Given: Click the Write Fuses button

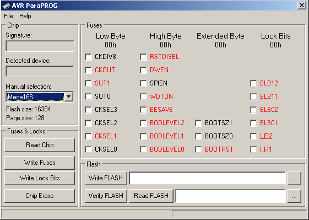Looking at the screenshot, I should tap(40, 163).
